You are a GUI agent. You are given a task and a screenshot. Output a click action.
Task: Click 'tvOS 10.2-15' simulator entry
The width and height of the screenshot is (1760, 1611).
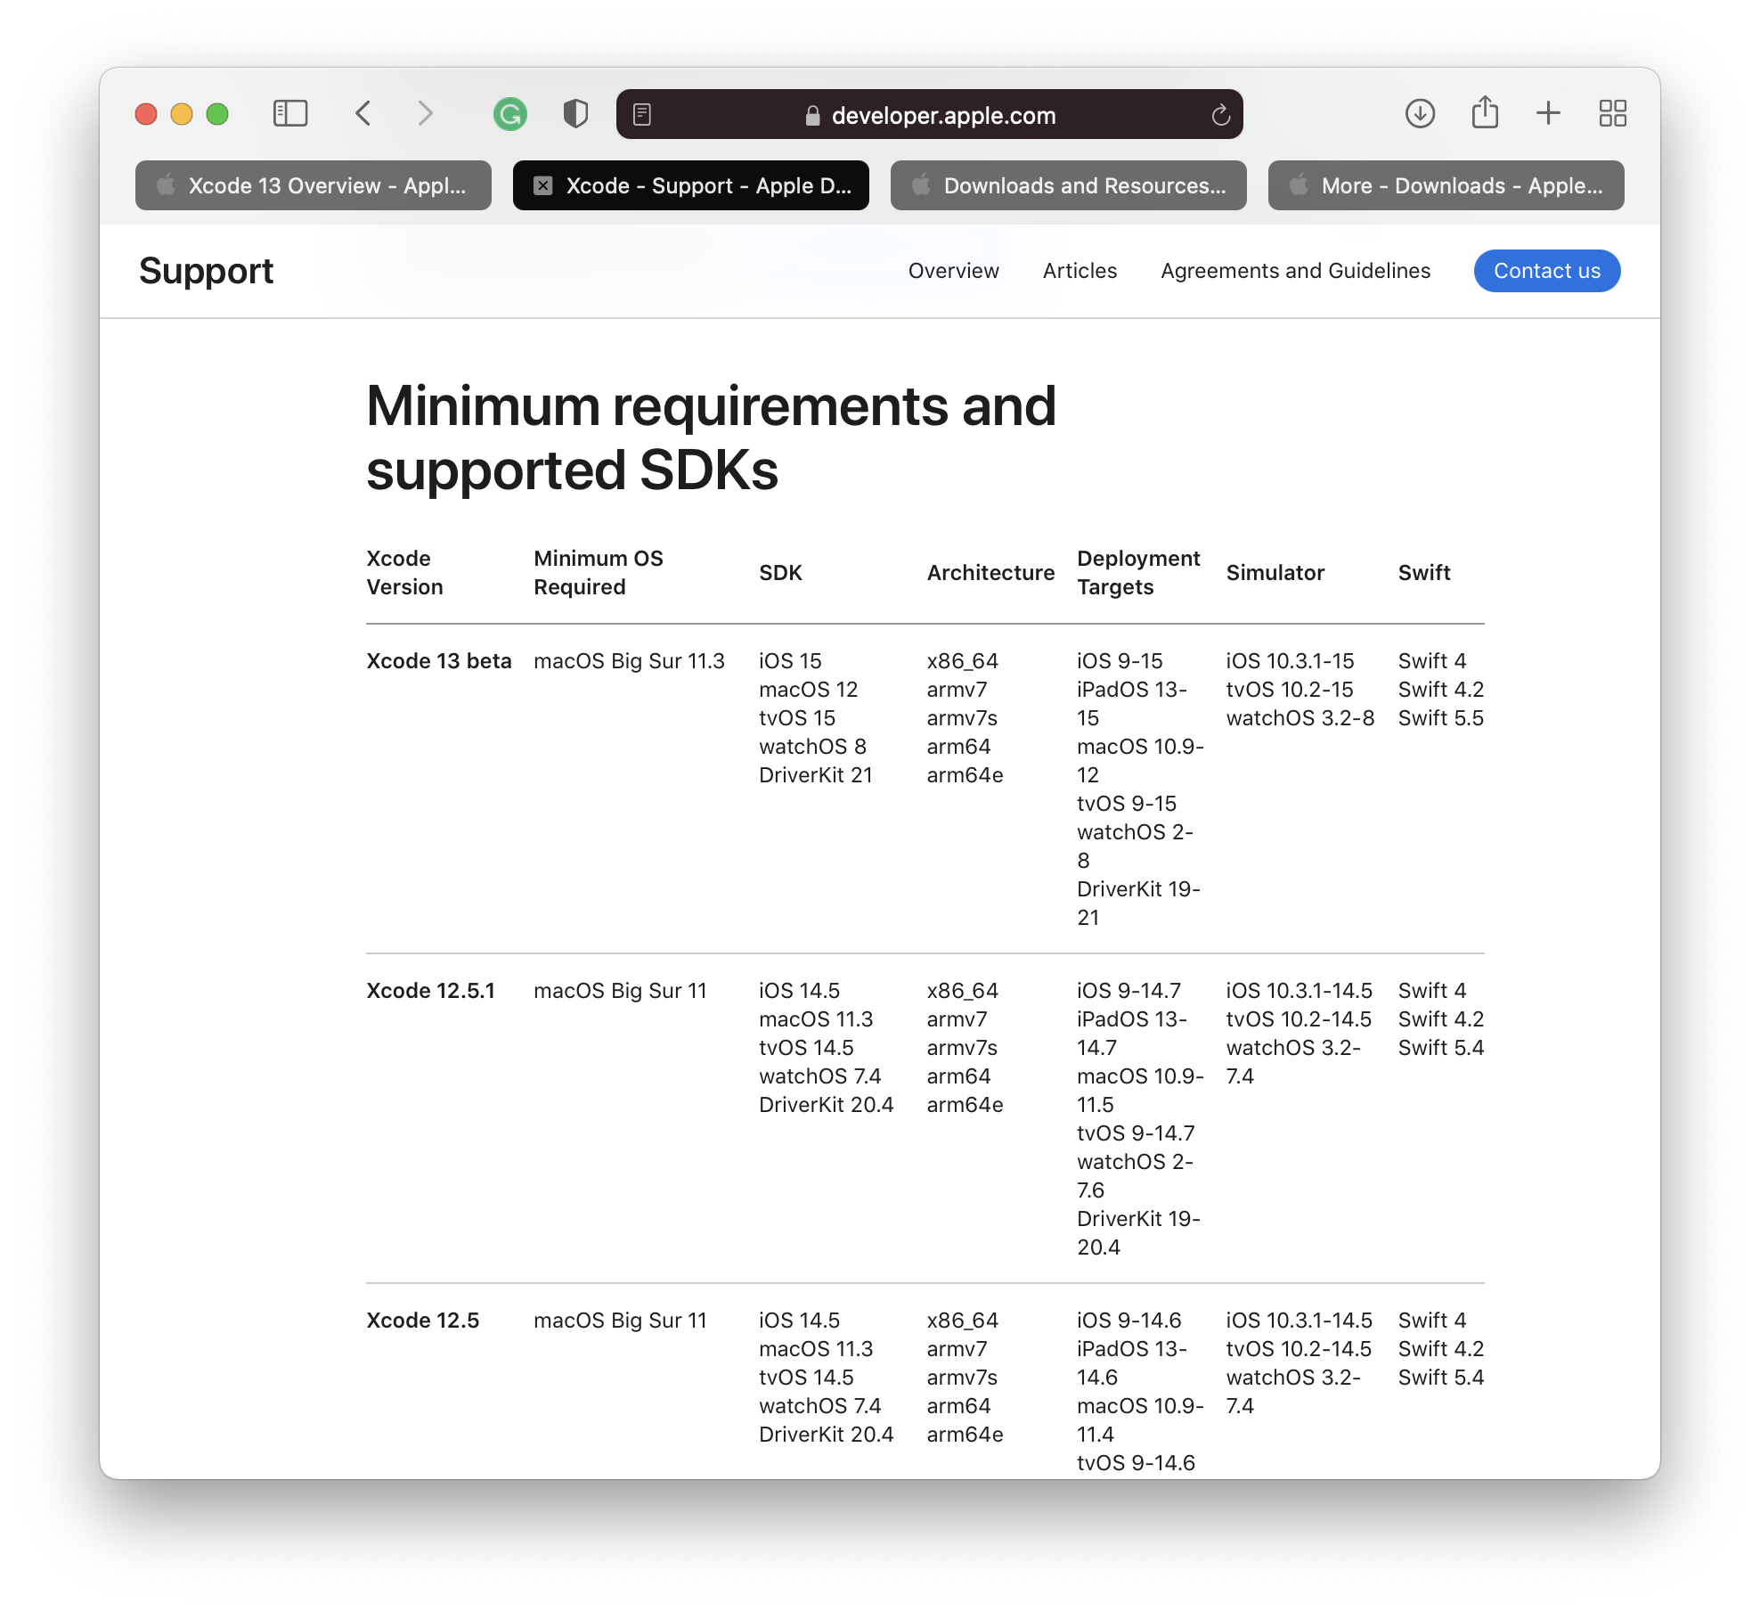(x=1290, y=690)
